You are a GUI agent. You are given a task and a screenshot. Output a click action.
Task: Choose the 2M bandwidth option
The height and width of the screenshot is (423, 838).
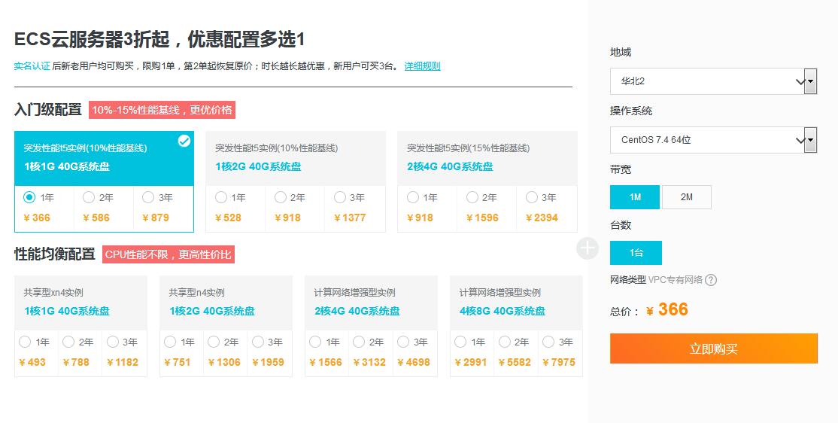pos(687,197)
